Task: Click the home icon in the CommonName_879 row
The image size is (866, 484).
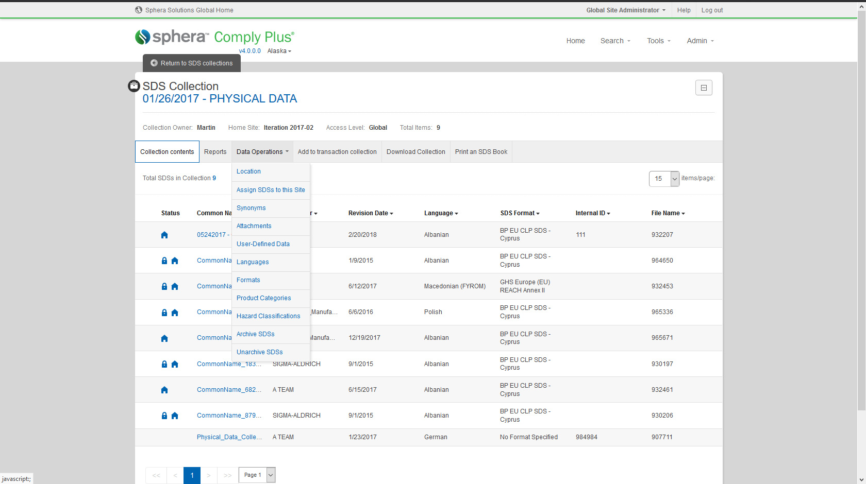Action: [x=175, y=416]
